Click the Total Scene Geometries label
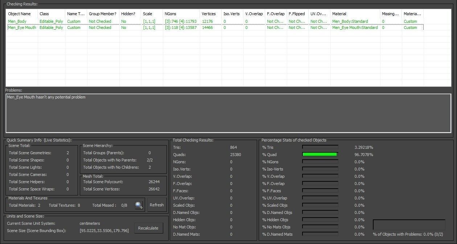 coord(30,153)
